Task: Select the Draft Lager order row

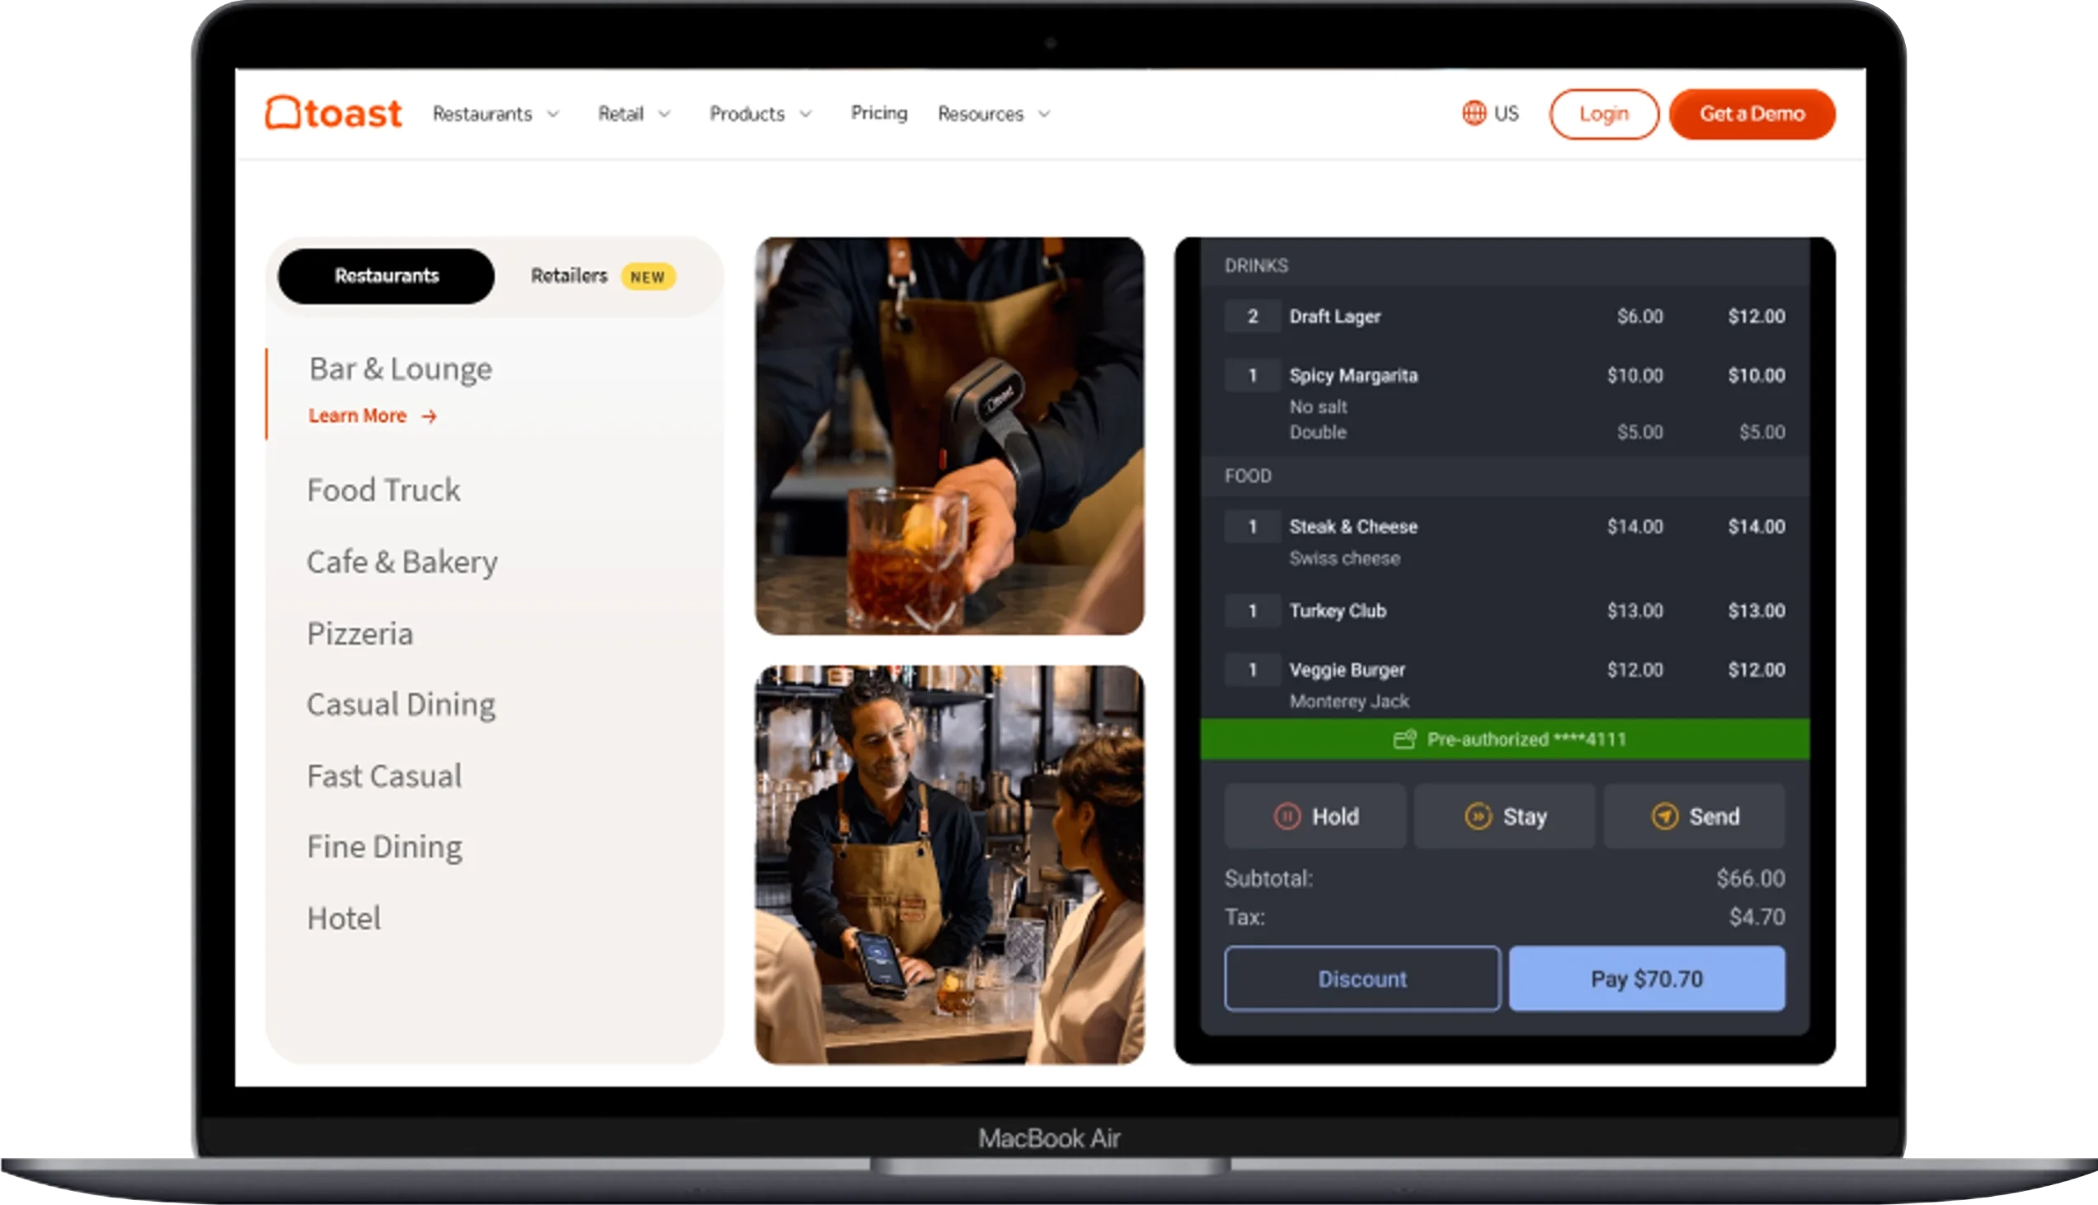Action: (x=1504, y=316)
